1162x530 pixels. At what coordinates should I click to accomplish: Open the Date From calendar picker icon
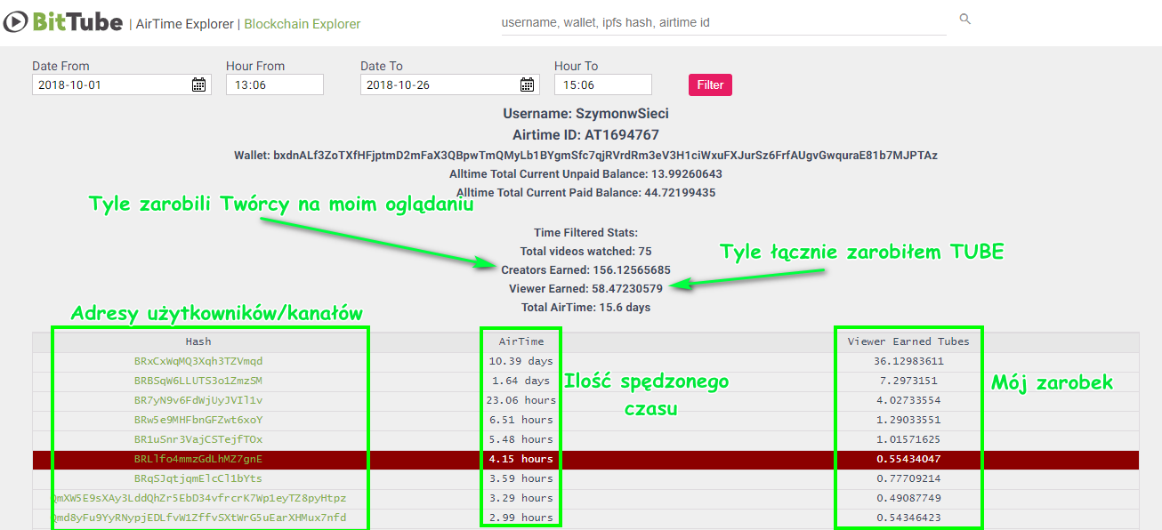199,84
